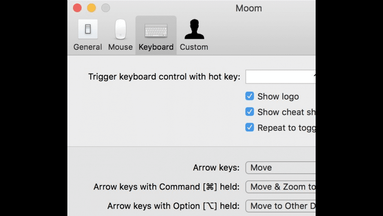The image size is (383, 216).
Task: Click the General tab label
Action: pyautogui.click(x=88, y=47)
